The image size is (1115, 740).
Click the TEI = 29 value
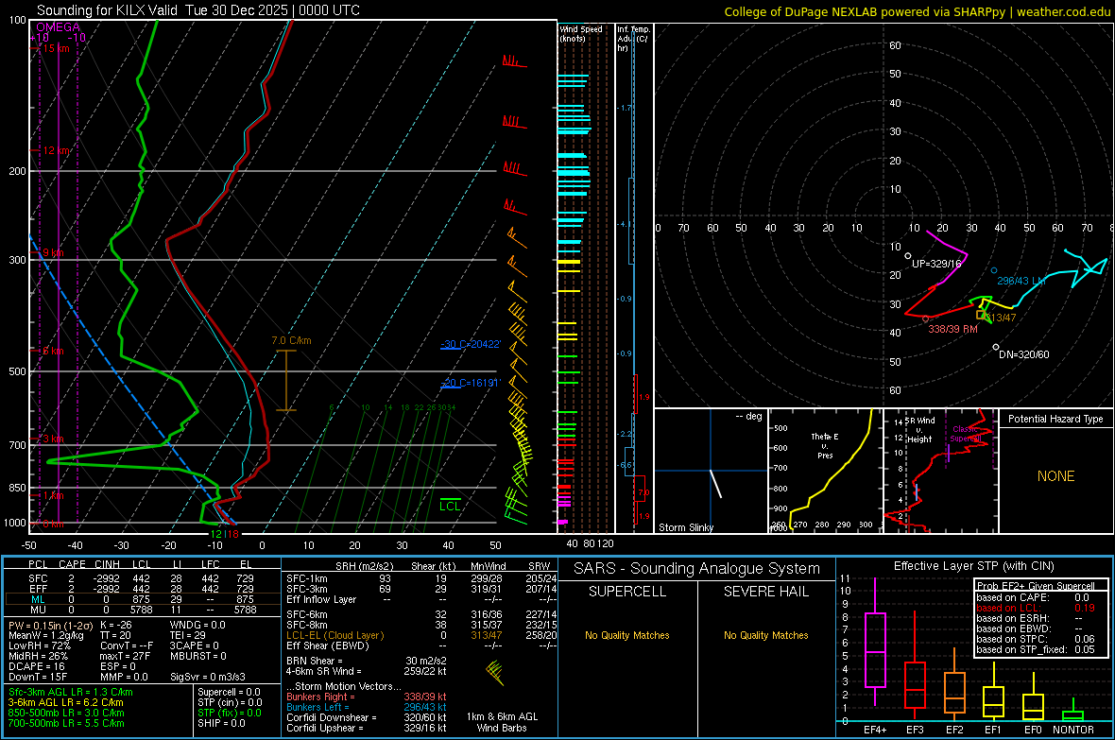click(x=188, y=635)
